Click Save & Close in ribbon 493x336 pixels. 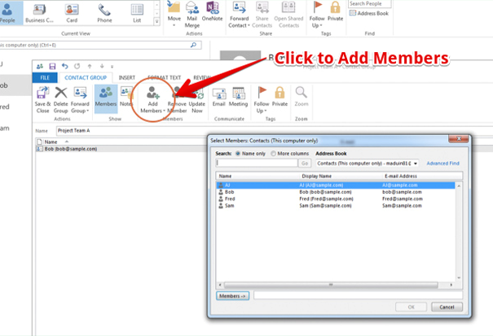coord(42,94)
